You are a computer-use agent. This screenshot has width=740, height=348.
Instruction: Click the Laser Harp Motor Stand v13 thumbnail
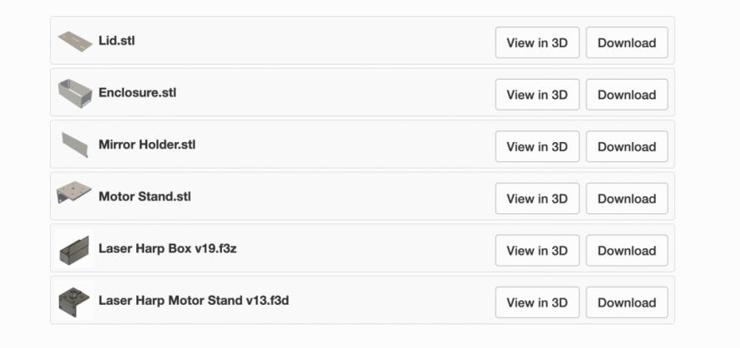tap(74, 301)
